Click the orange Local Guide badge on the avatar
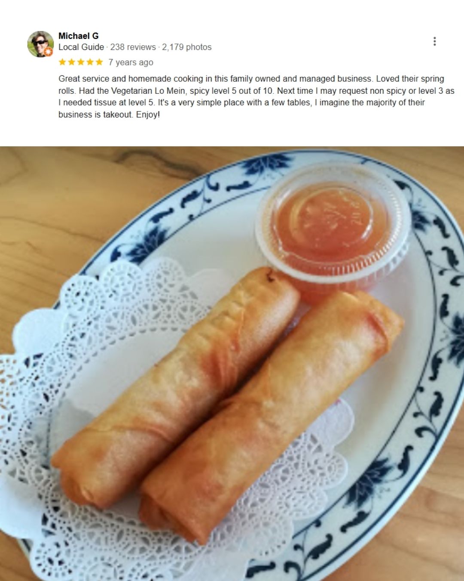The image size is (464, 581). (48, 52)
